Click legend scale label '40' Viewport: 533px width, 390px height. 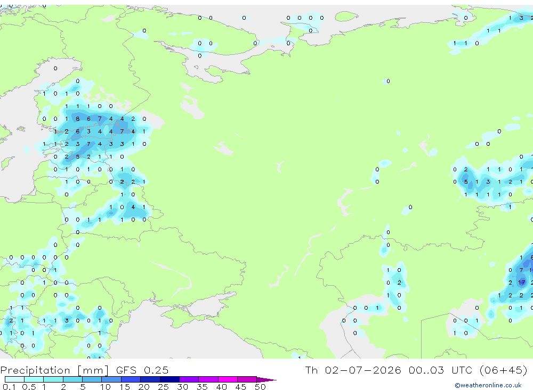221,387
